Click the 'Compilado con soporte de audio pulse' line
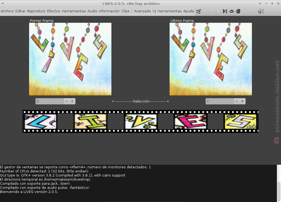Image resolution: width=281 pixels, height=202 pixels. click(45, 188)
